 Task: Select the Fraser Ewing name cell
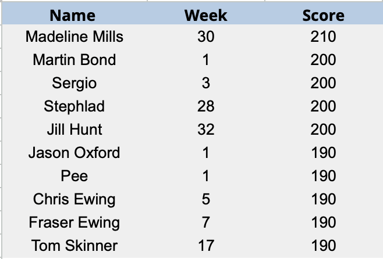point(75,222)
